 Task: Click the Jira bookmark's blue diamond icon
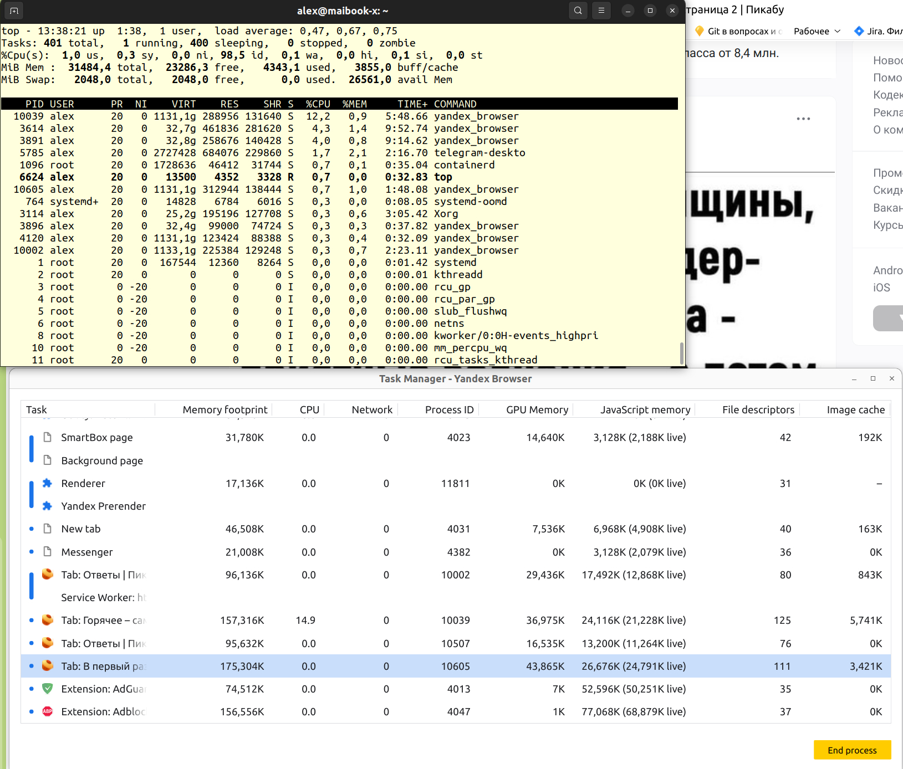tap(859, 31)
